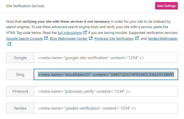This screenshot has width=184, height=119.
Task: Open the Google Search Console link
Action: tap(24, 38)
